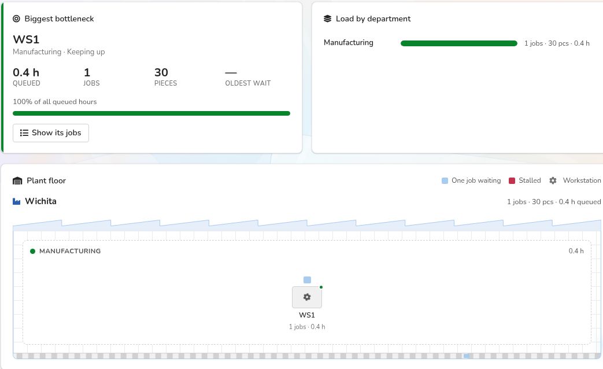Click the Load by department layers icon
The image size is (603, 369).
pos(327,19)
